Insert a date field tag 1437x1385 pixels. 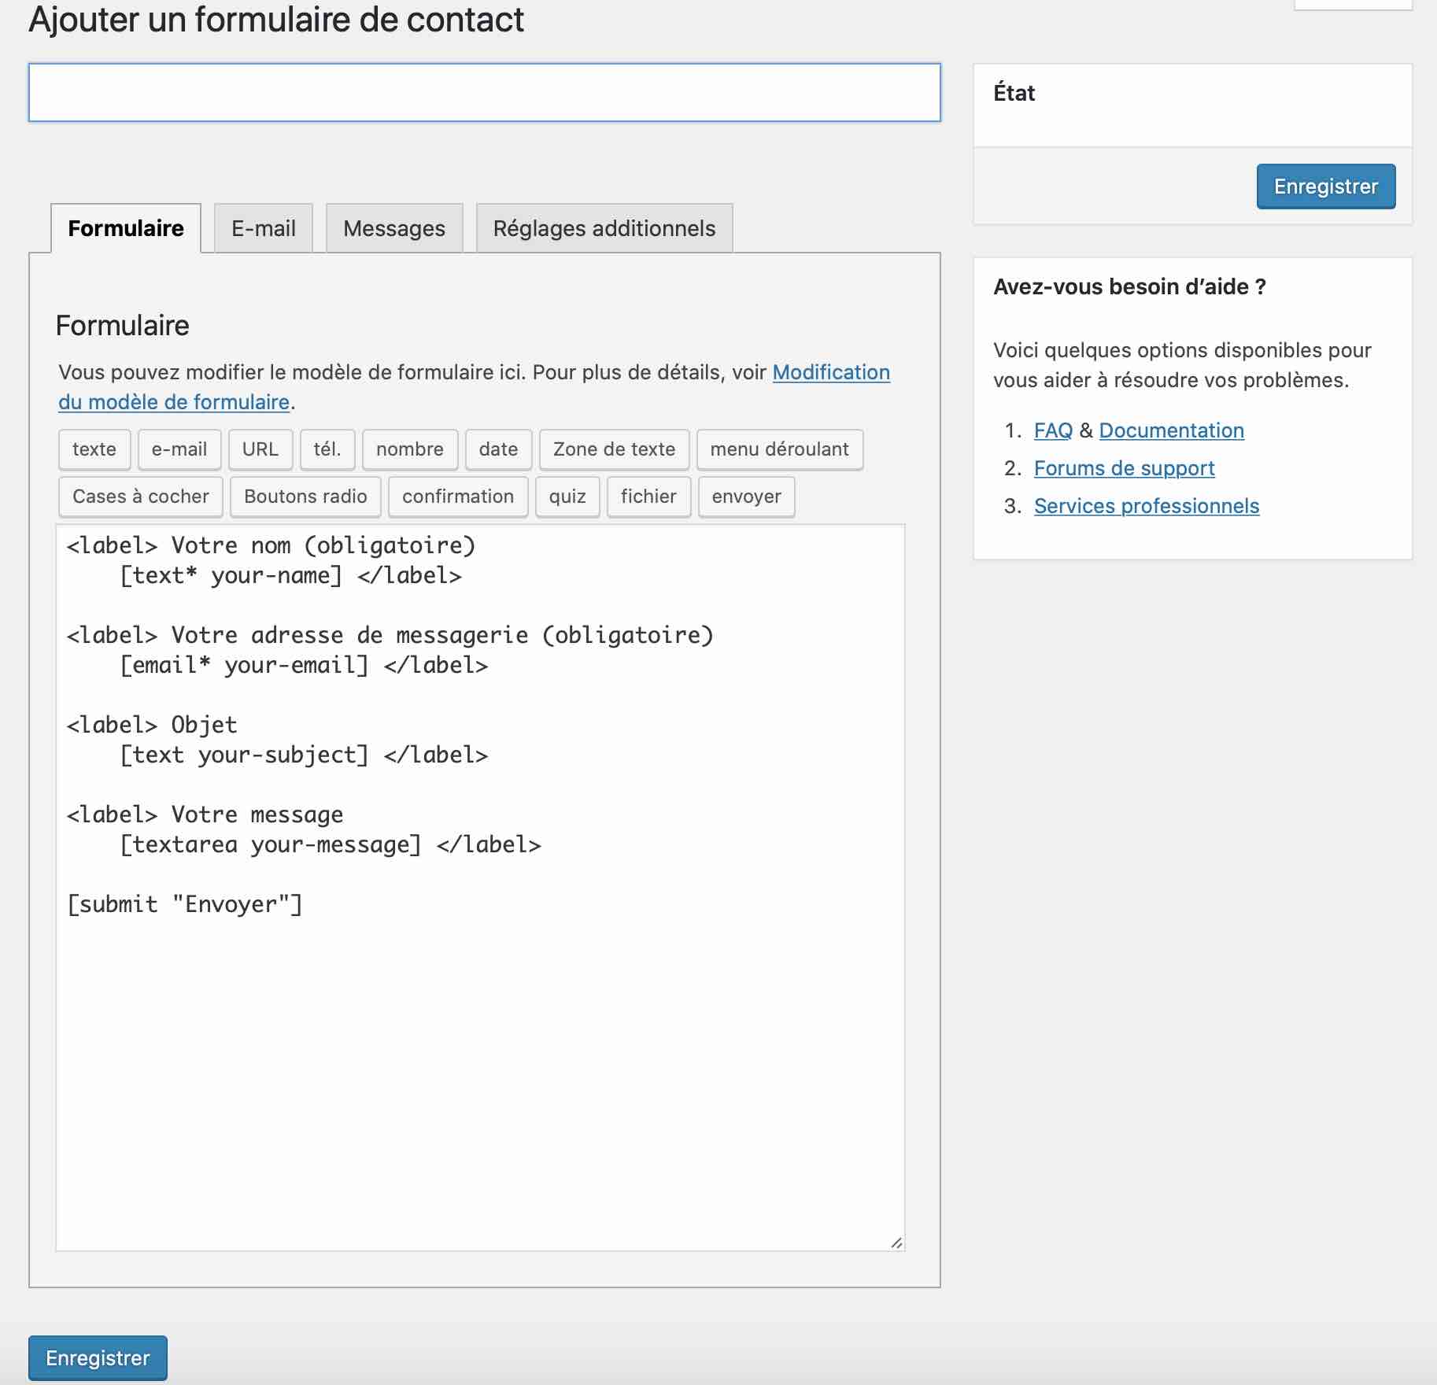pos(498,449)
